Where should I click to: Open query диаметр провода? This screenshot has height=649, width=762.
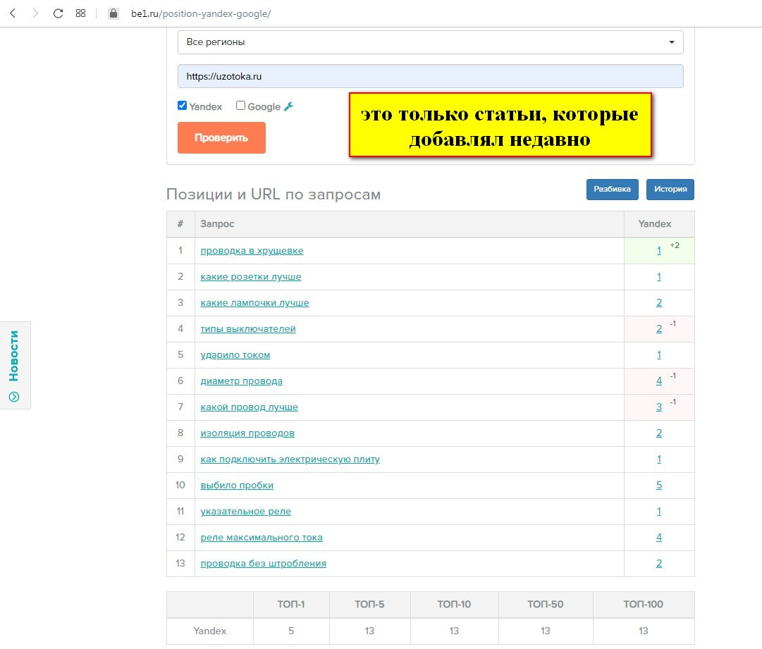tap(242, 381)
